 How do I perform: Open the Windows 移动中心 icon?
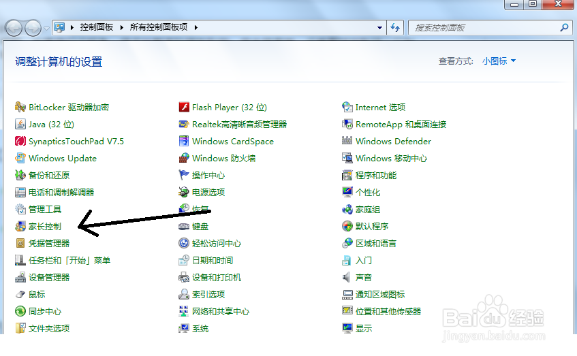(347, 158)
